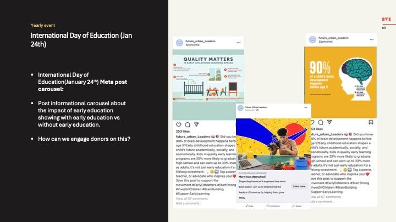The width and height of the screenshot is (396, 222).
Task: Click the 'Yearly event' label
Action: click(43, 25)
